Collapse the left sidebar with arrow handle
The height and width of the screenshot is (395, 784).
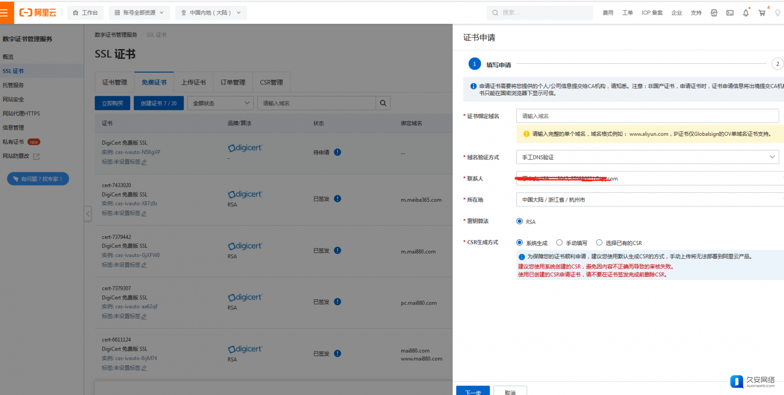coord(88,213)
